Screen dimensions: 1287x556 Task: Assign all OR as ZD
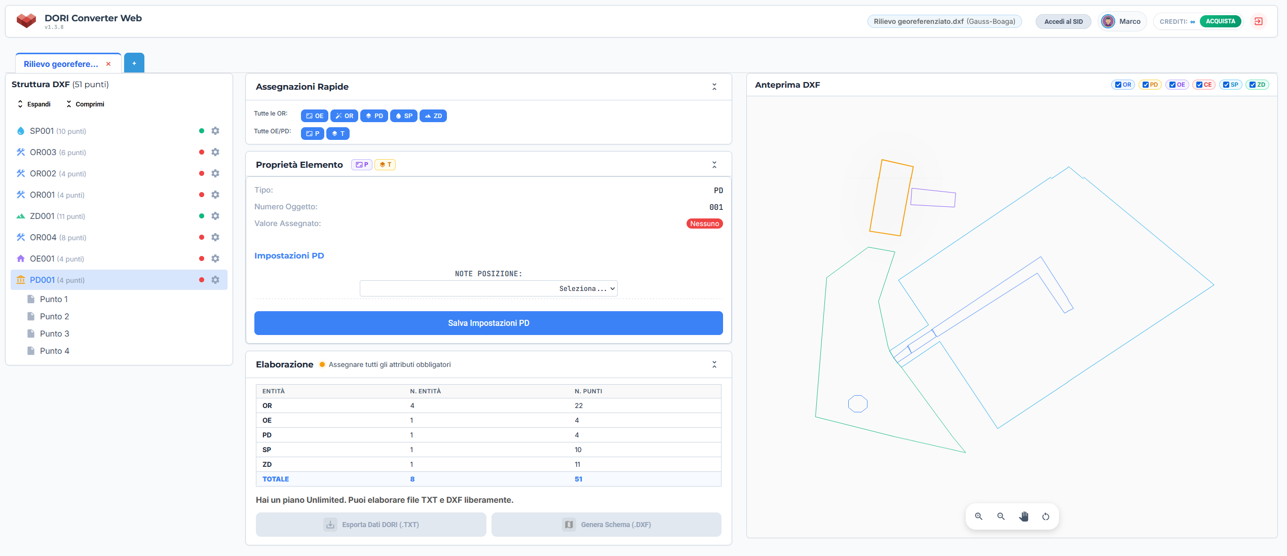coord(433,116)
